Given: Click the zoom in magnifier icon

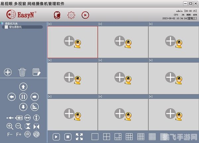Looking at the screenshot, I should tap(10, 126).
